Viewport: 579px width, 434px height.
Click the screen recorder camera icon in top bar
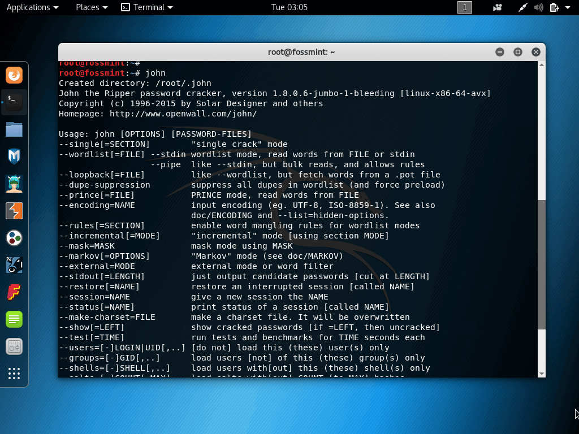[x=498, y=7]
